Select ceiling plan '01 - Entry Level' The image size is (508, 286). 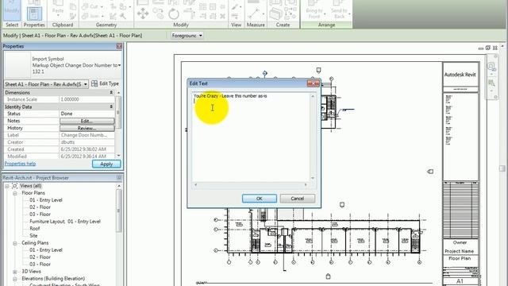point(46,250)
